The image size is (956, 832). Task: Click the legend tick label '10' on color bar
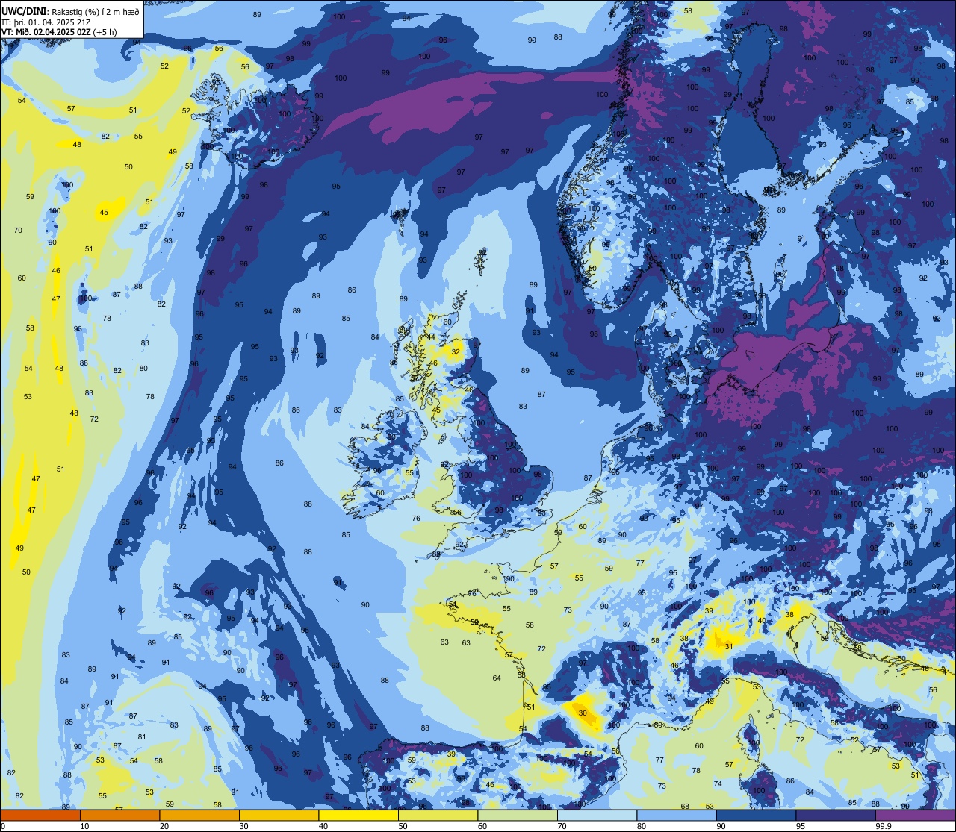(x=84, y=826)
